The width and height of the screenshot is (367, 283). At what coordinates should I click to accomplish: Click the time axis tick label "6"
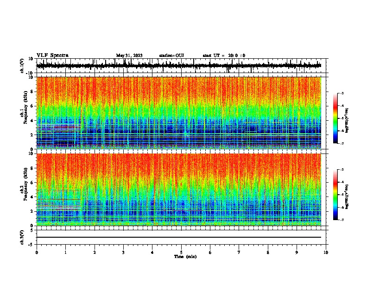pos(210,252)
